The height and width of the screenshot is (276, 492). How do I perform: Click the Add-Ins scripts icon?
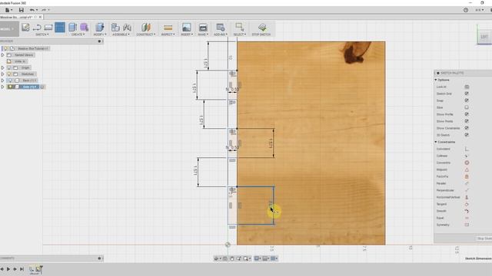tap(221, 28)
